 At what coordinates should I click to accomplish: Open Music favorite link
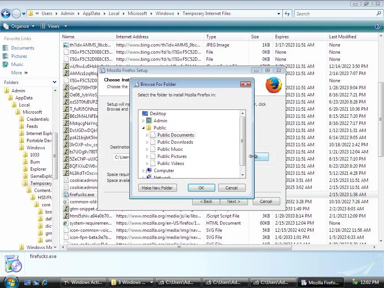pyautogui.click(x=17, y=64)
